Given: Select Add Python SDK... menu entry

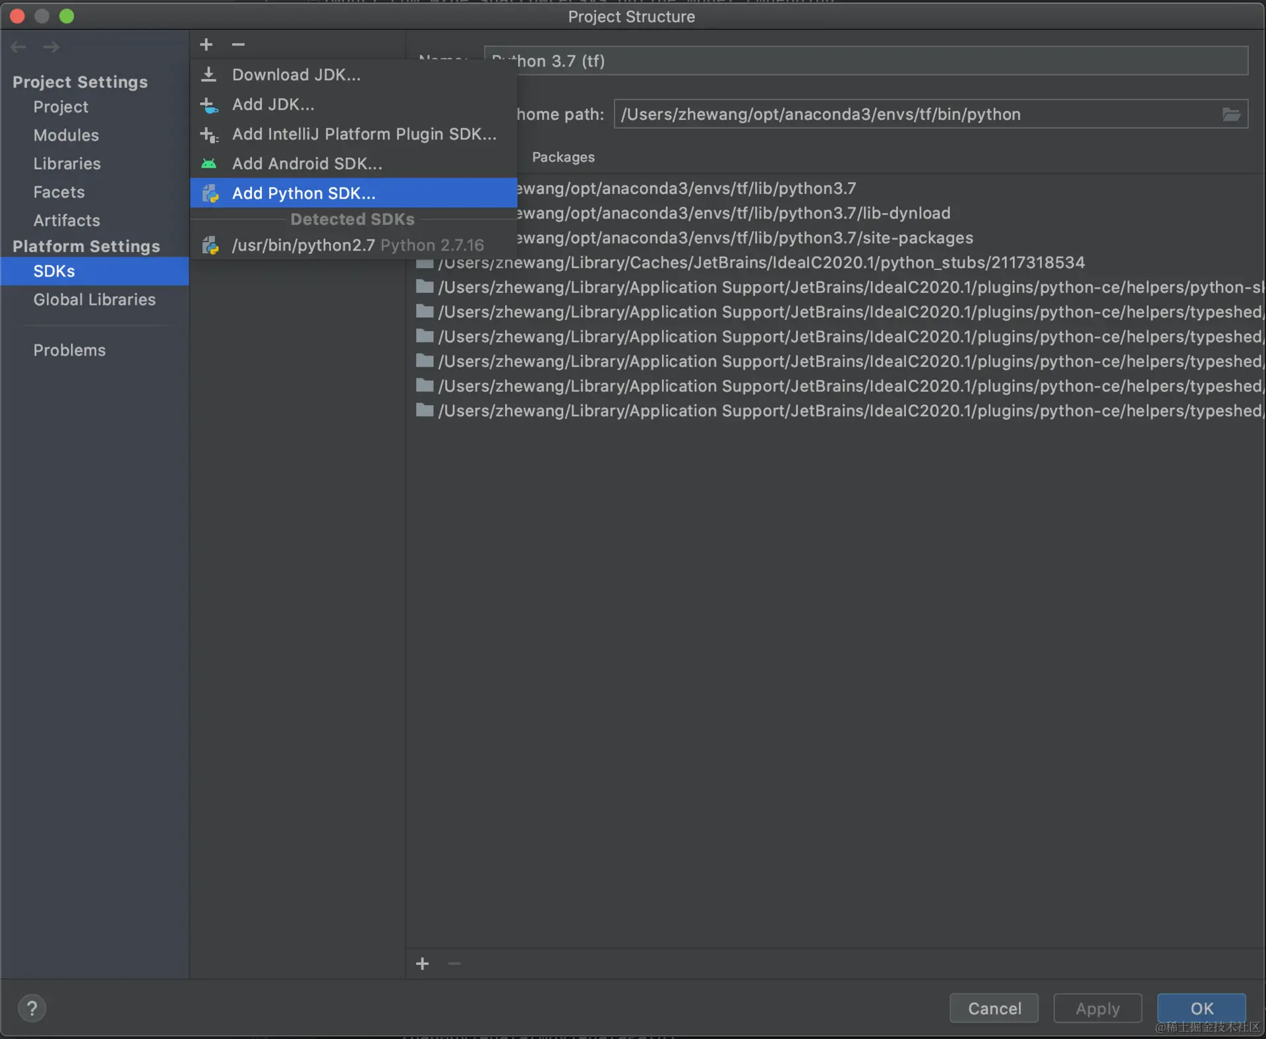Looking at the screenshot, I should pyautogui.click(x=303, y=193).
